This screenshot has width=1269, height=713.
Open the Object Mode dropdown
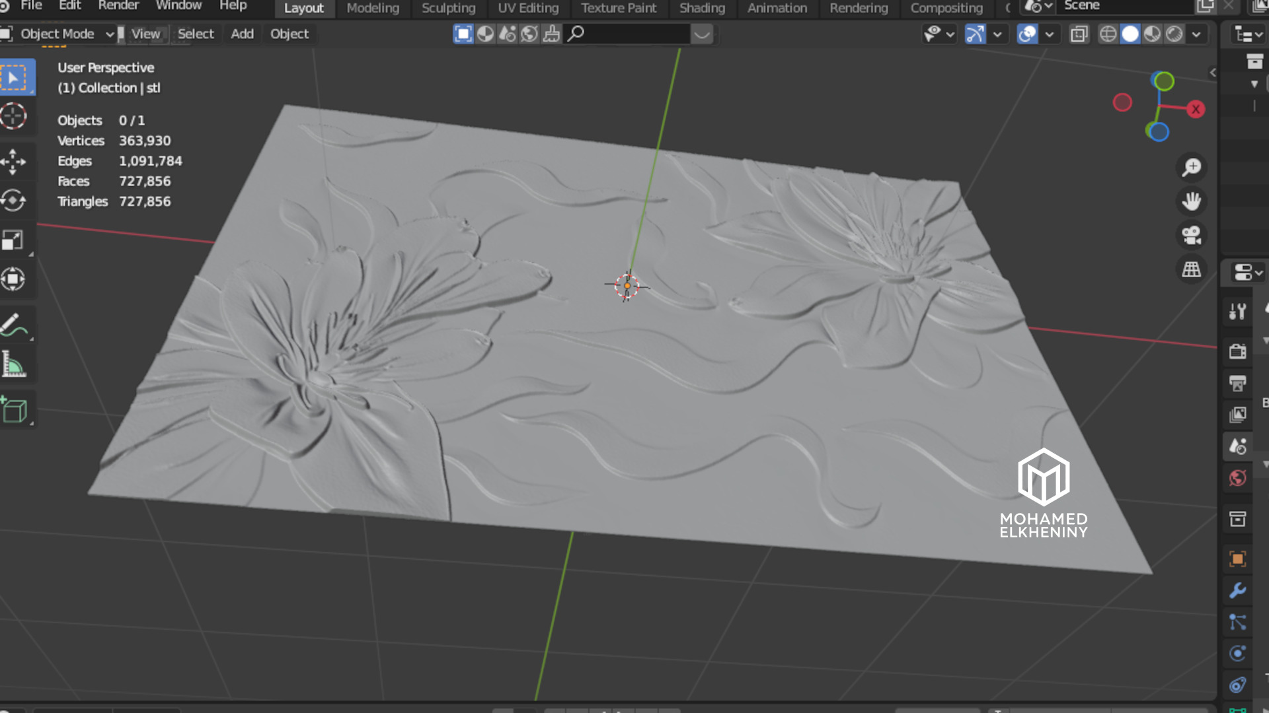[58, 34]
